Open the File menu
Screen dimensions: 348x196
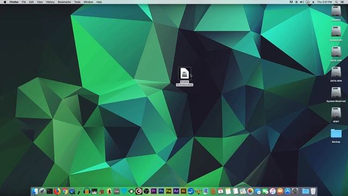point(23,2)
